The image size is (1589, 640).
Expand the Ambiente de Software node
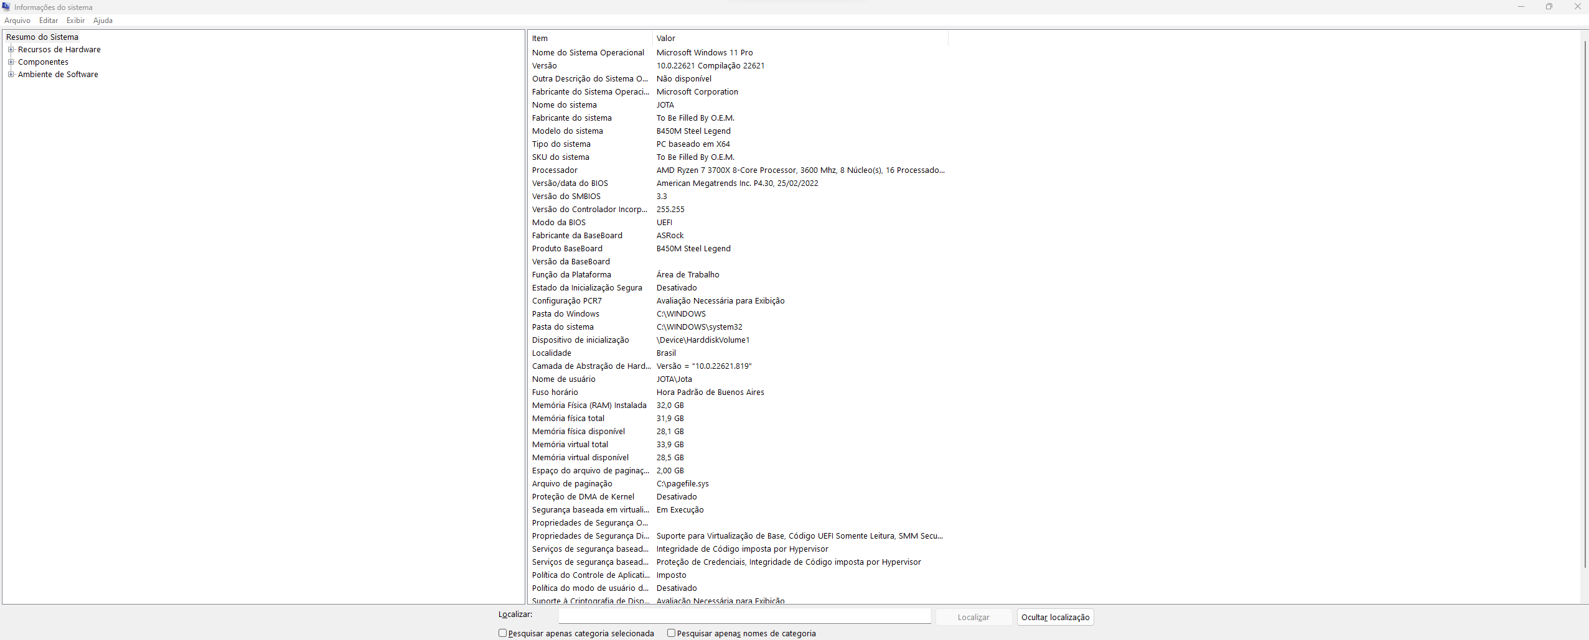pyautogui.click(x=11, y=74)
